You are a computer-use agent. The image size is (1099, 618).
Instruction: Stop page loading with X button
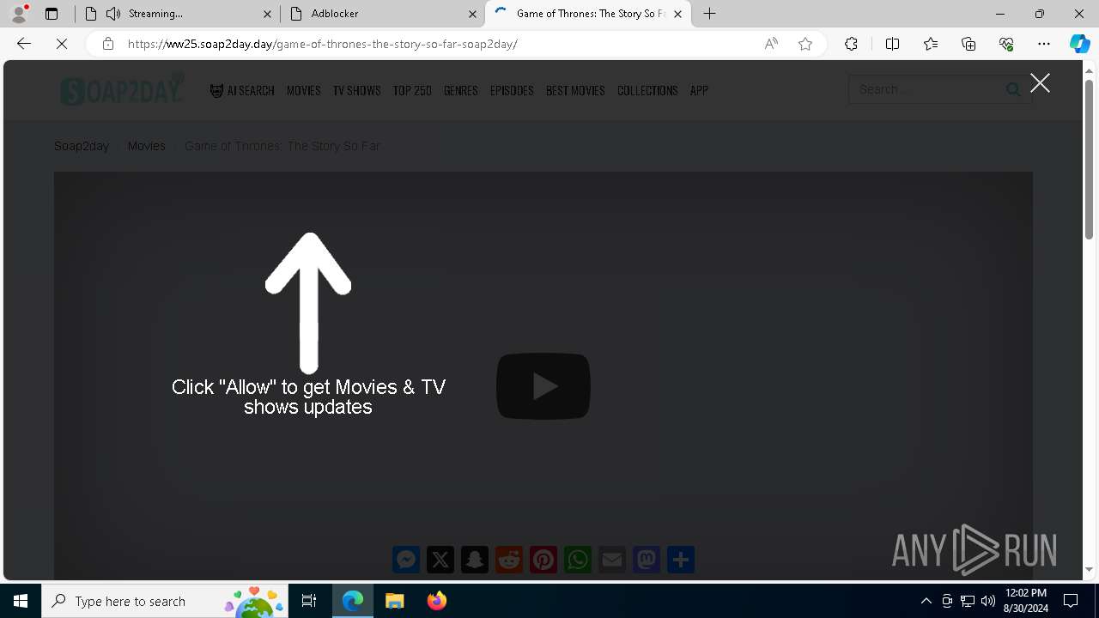(62, 44)
